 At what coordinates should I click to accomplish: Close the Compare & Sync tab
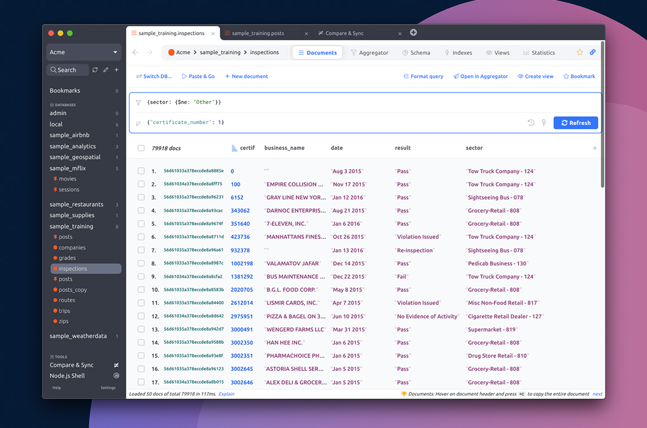pyautogui.click(x=400, y=34)
